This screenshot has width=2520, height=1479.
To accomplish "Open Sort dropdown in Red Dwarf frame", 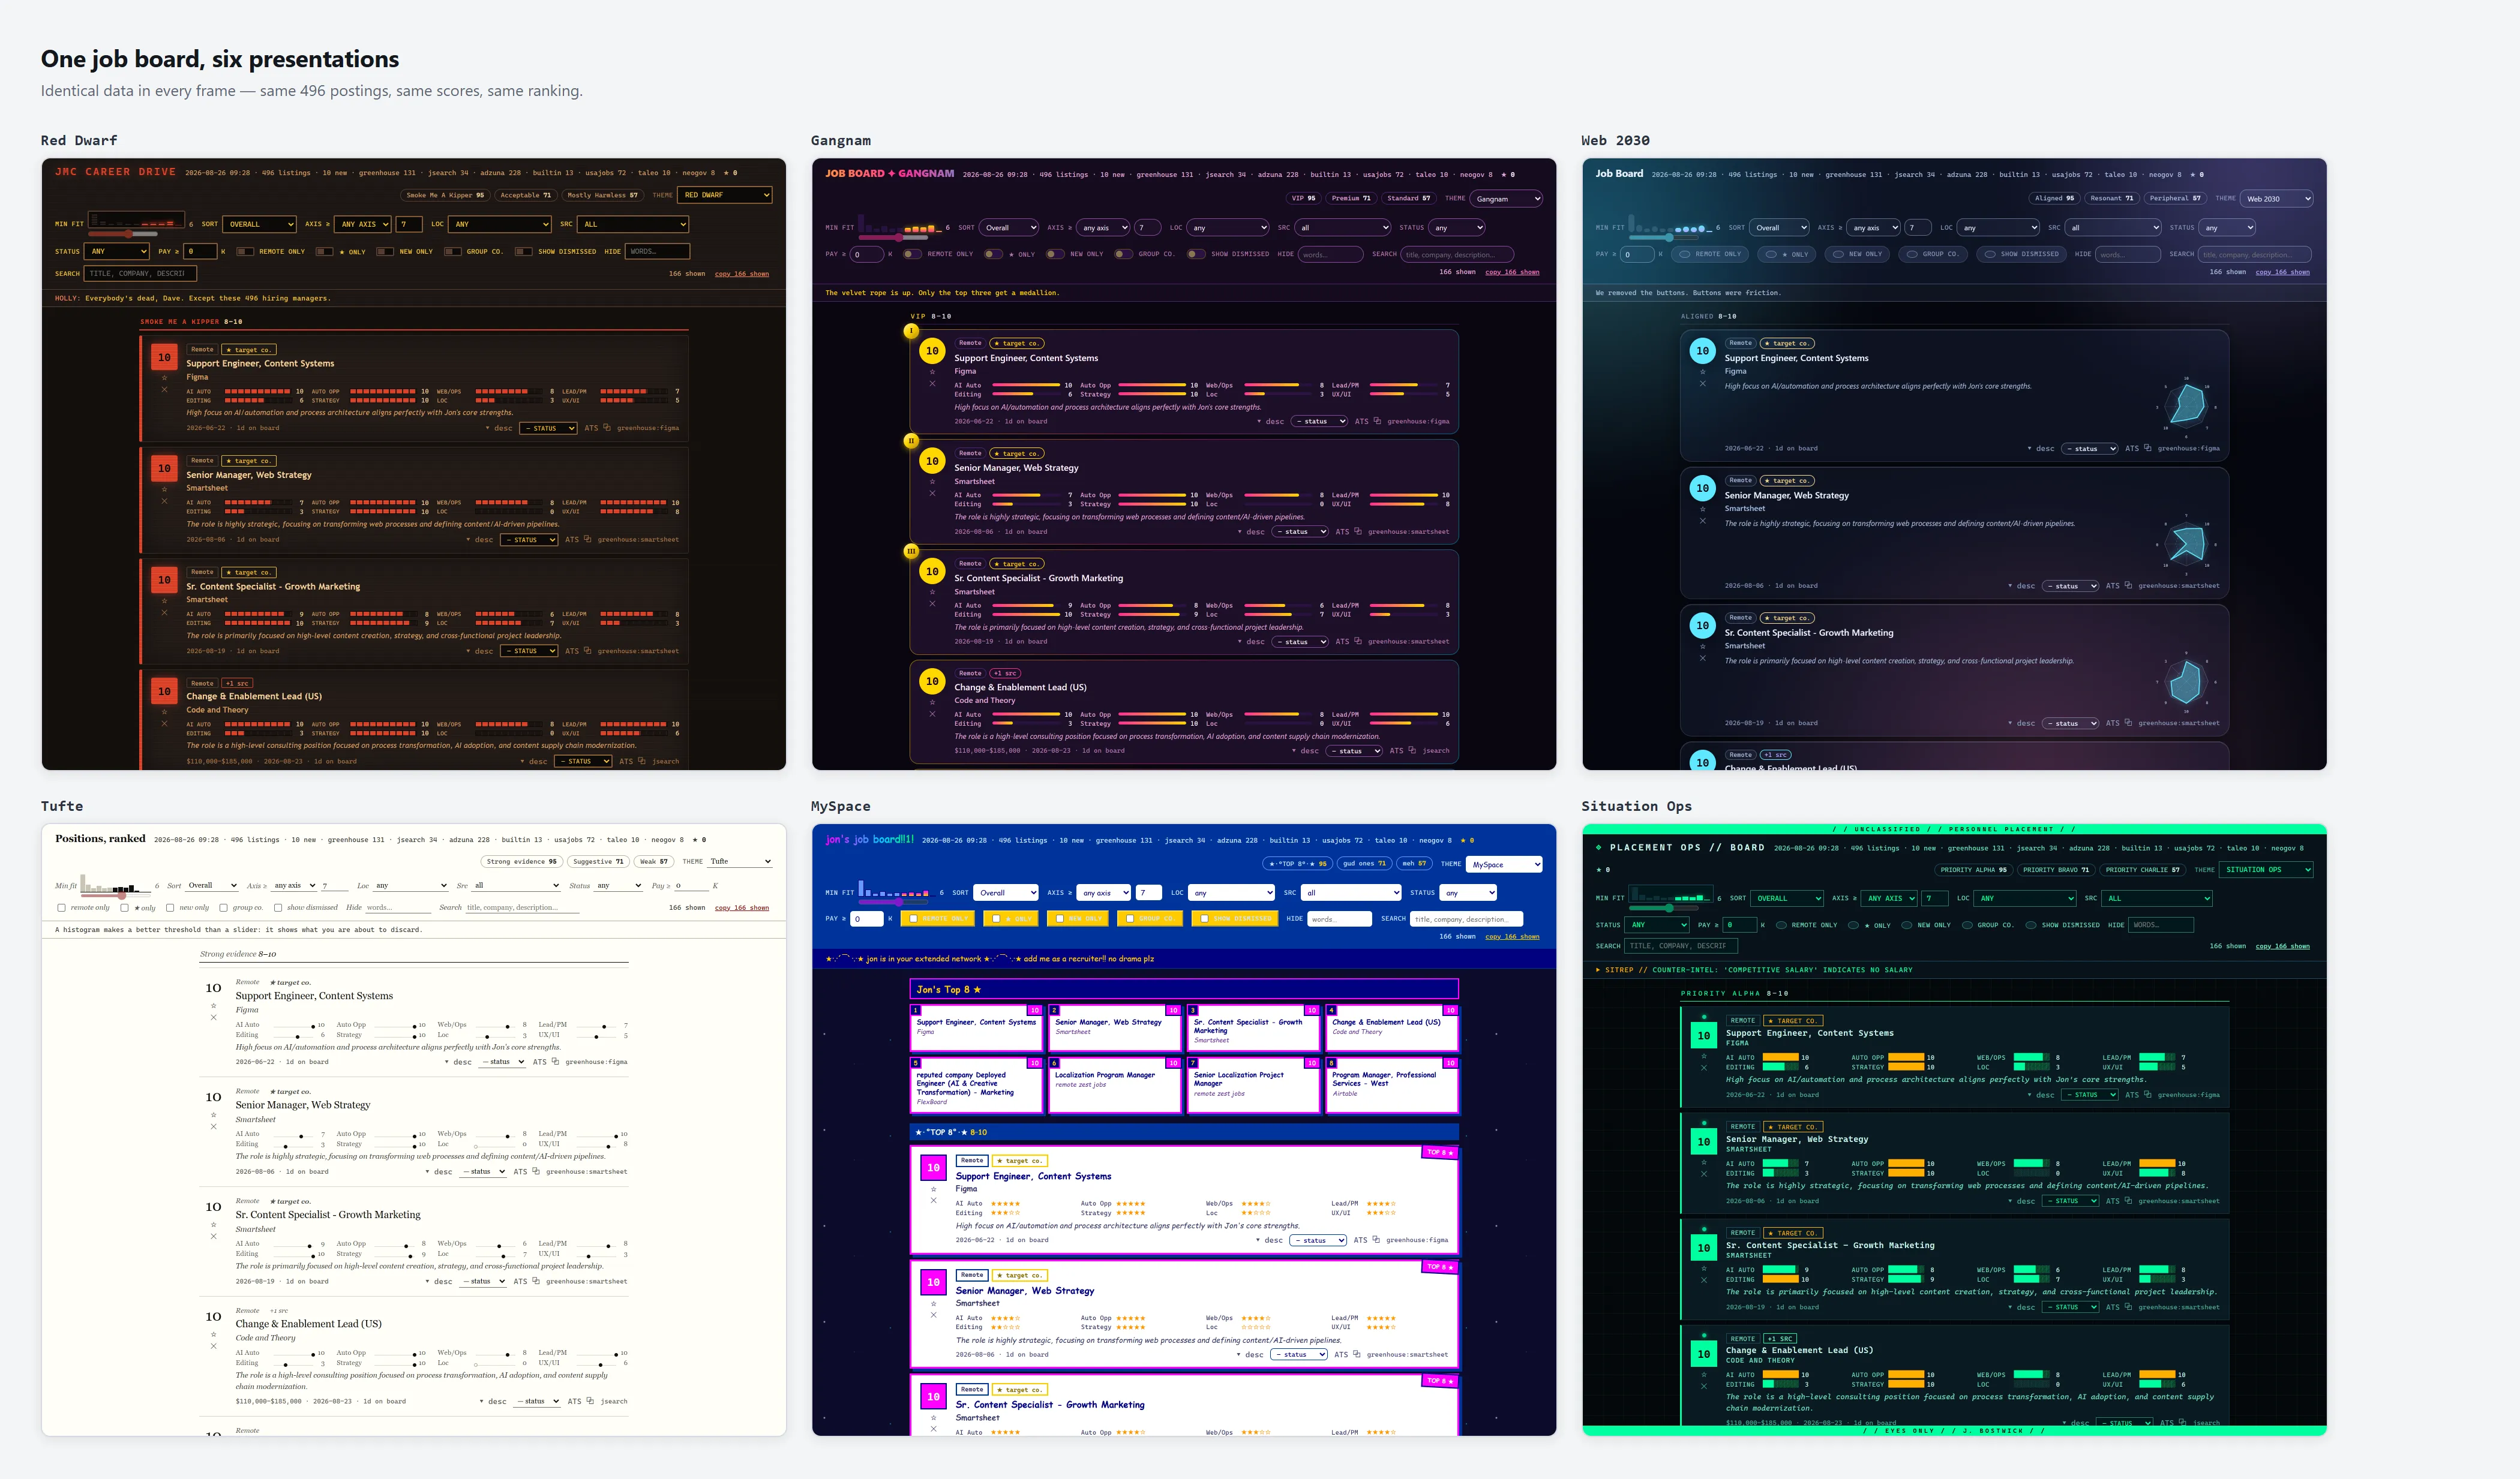I will pyautogui.click(x=259, y=224).
